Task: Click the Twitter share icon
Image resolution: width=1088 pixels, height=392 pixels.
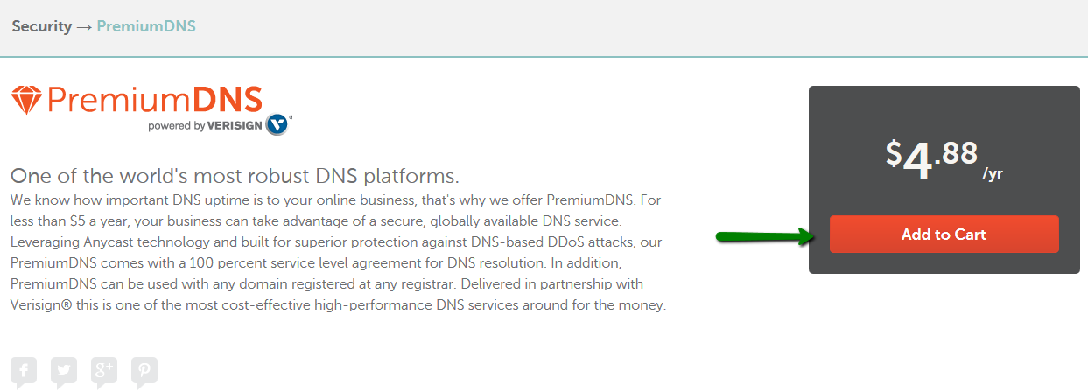Action: (64, 372)
